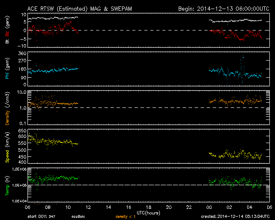Click the start DOY: 347 text

(41, 217)
